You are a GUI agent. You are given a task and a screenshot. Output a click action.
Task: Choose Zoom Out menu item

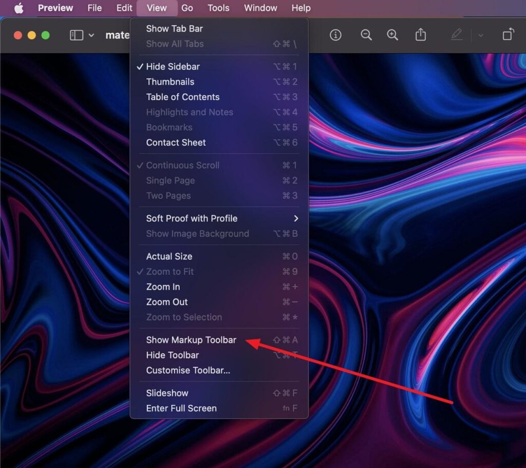coord(219,302)
